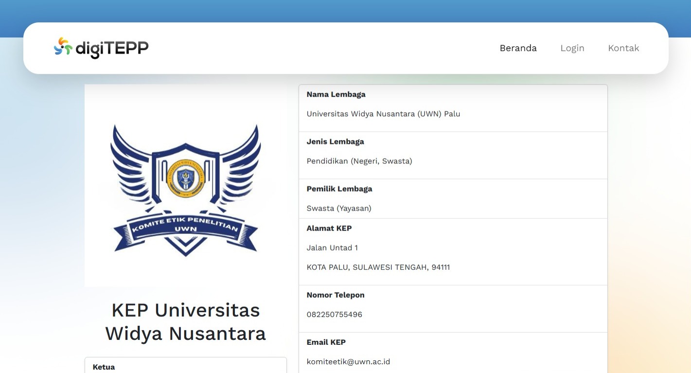Click the digiTEPP logo
Image resolution: width=691 pixels, height=373 pixels.
coord(101,48)
